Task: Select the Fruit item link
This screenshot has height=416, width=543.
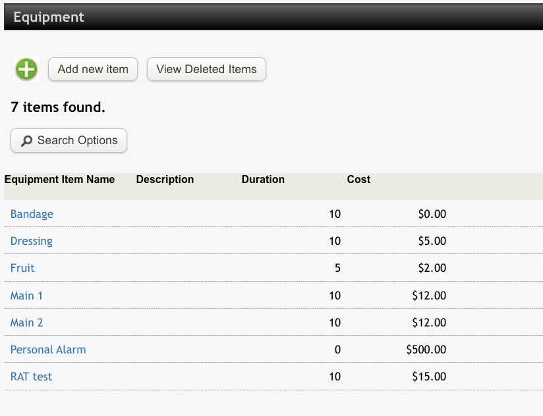Action: 22,268
